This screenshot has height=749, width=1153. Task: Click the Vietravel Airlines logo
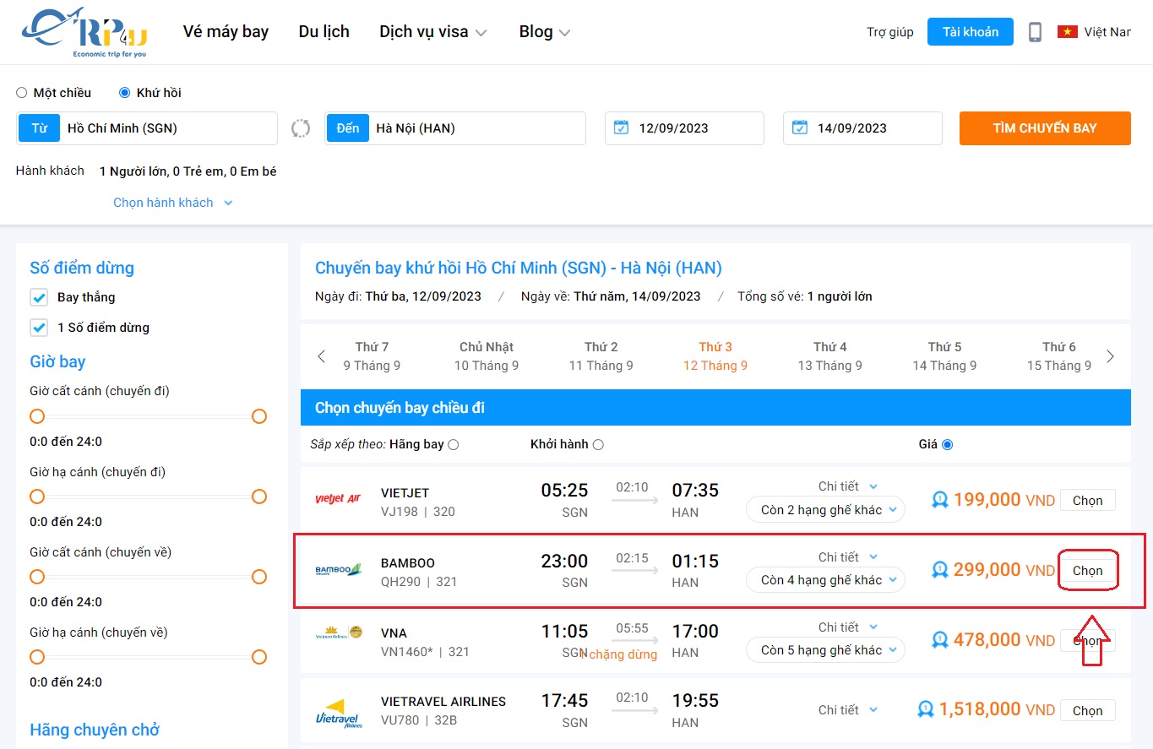[338, 713]
